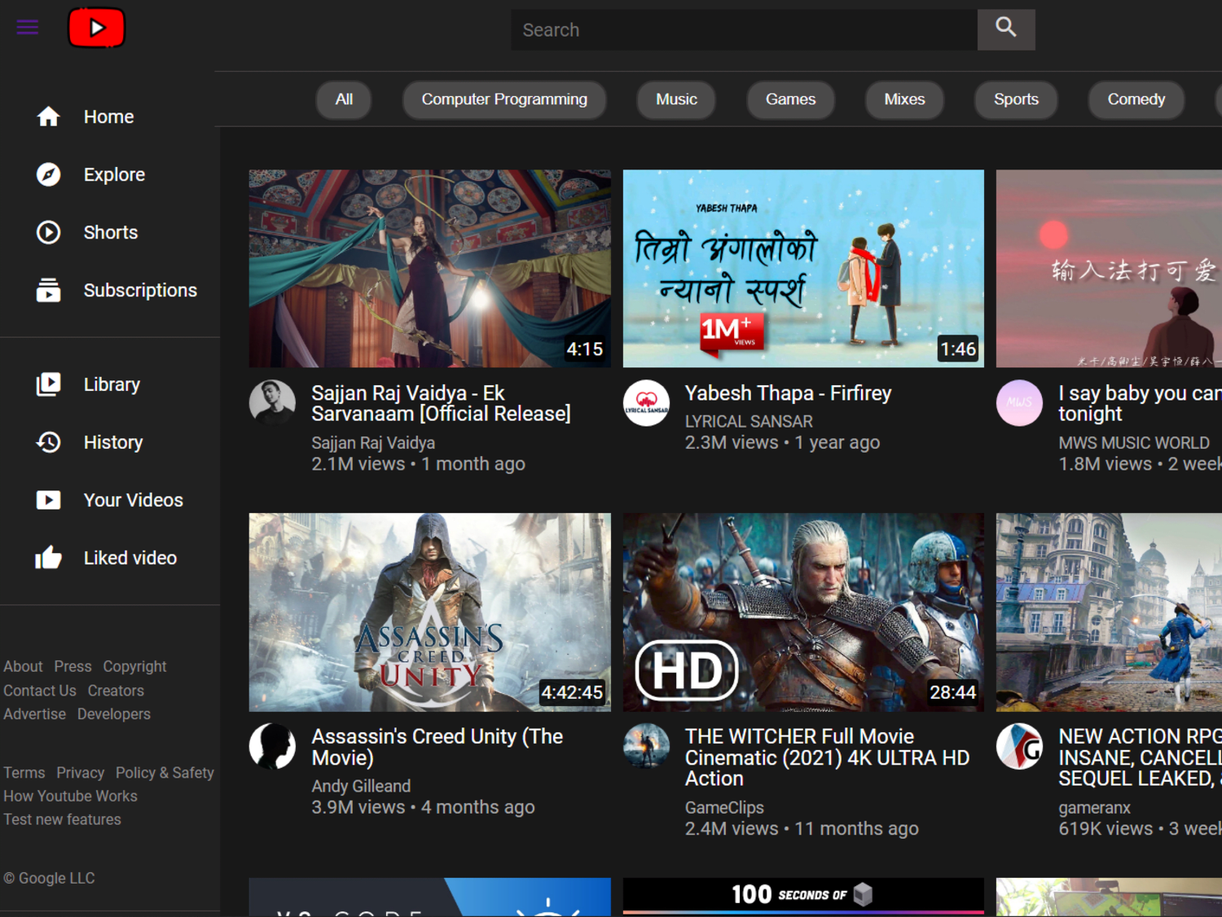Open the Terms footer link
This screenshot has width=1222, height=917.
[24, 772]
